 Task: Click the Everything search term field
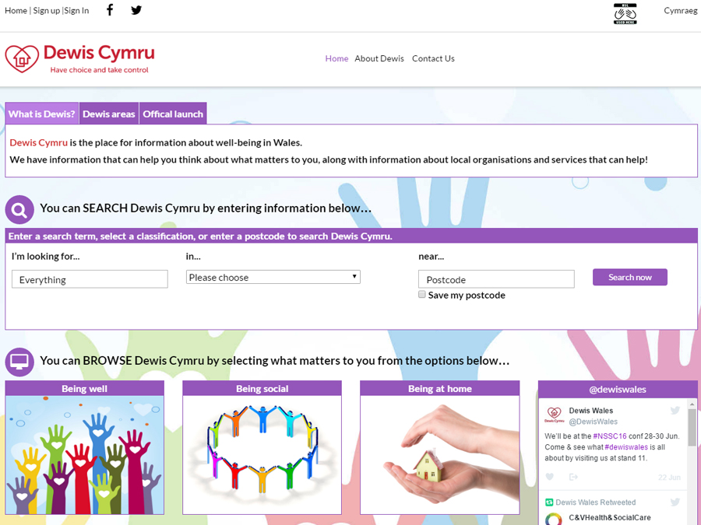click(x=90, y=279)
